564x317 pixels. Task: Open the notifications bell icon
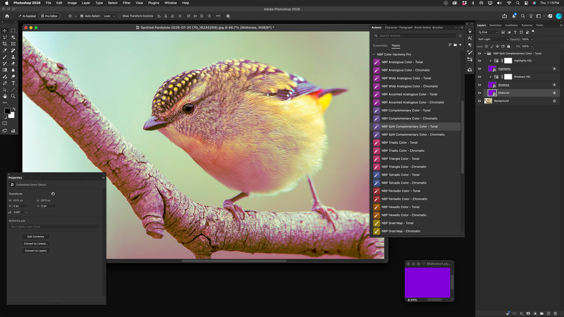pos(514,16)
